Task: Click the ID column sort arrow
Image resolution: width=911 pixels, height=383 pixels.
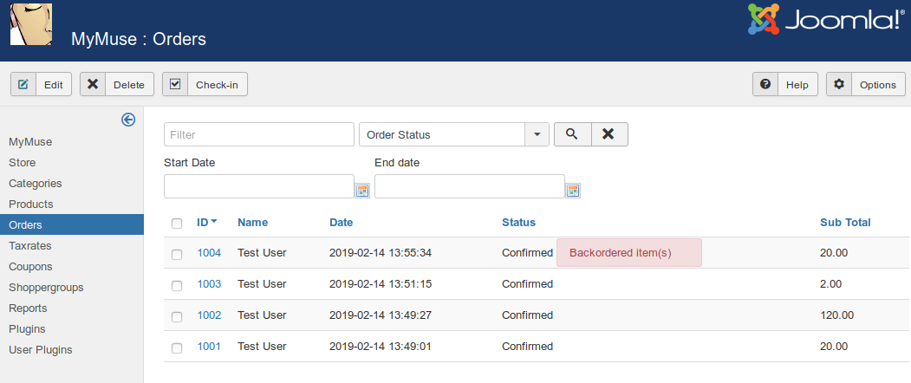Action: [214, 222]
